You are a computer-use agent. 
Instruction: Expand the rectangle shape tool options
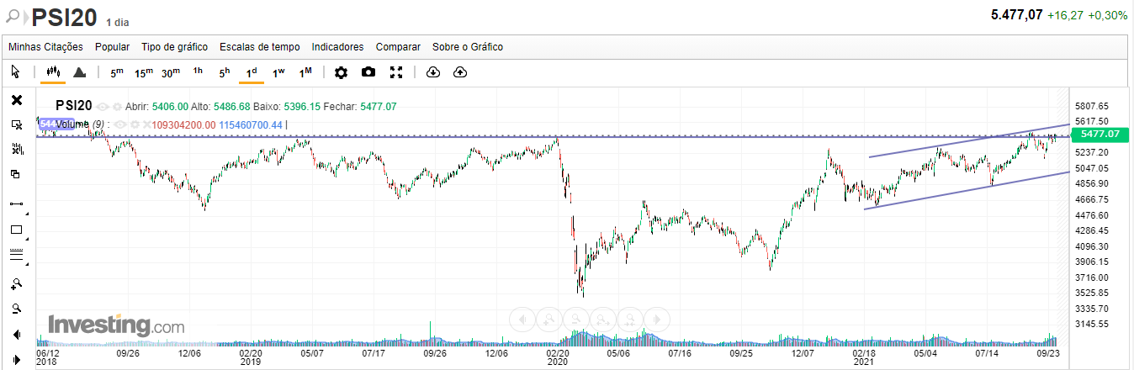pyautogui.click(x=27, y=239)
